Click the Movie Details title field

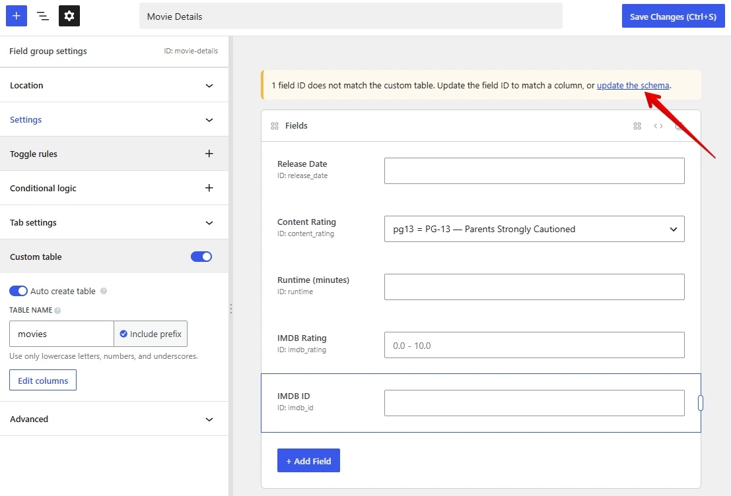pyautogui.click(x=351, y=16)
